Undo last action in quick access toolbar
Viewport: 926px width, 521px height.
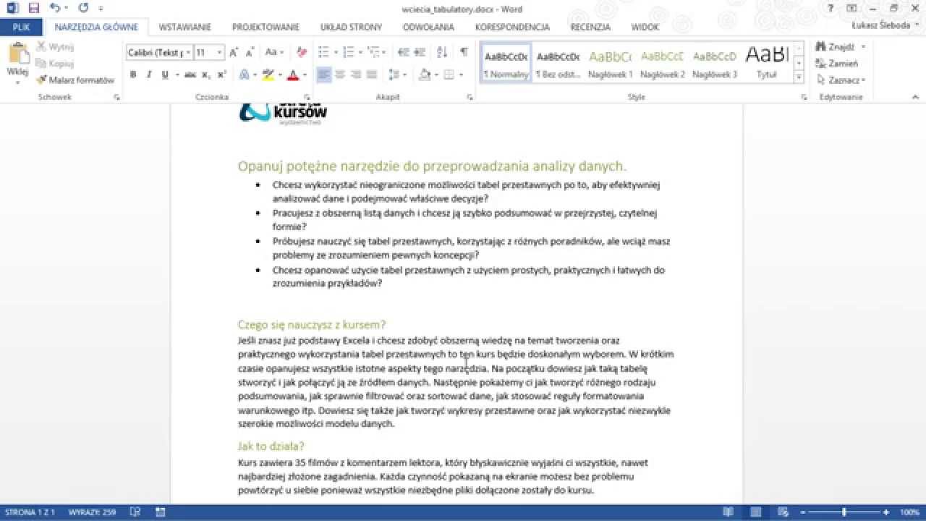(55, 8)
